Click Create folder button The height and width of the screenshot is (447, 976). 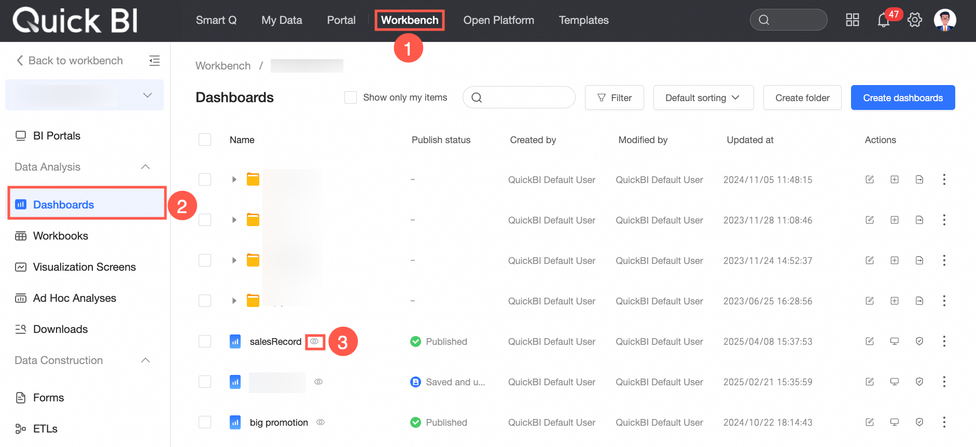(x=802, y=97)
